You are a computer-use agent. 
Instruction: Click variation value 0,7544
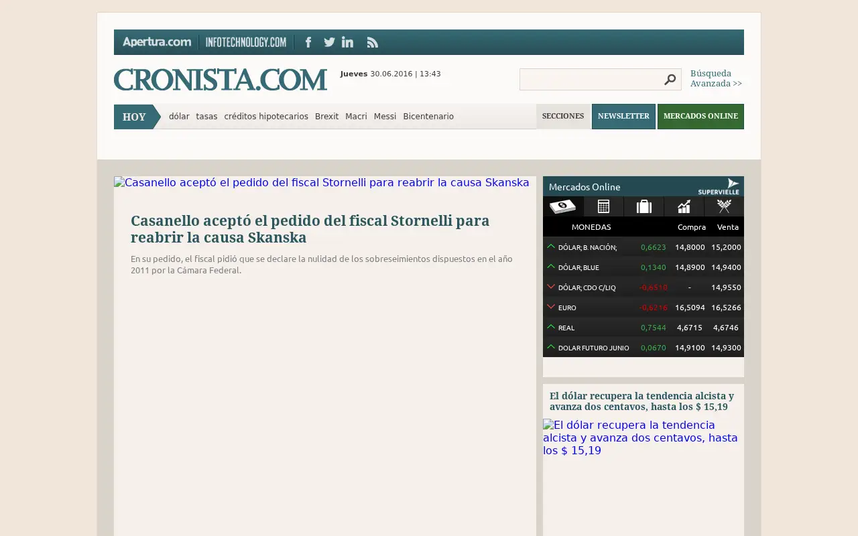coord(654,328)
